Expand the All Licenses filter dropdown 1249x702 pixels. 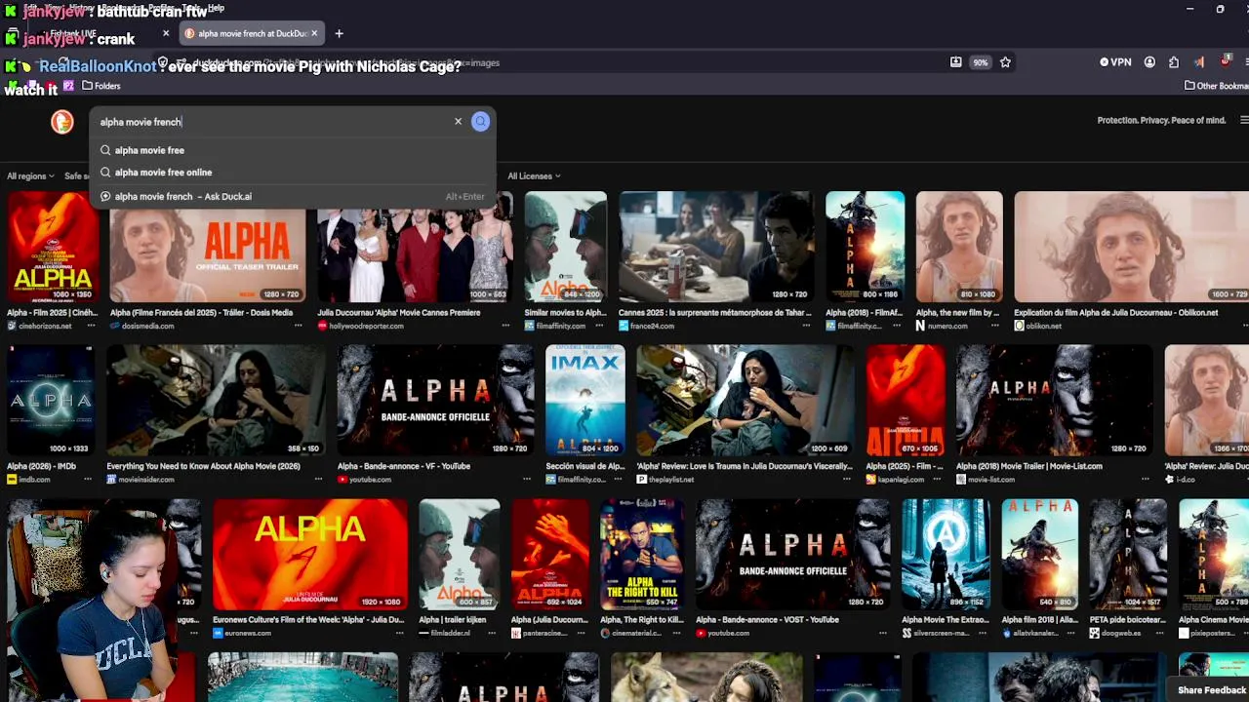pos(534,176)
